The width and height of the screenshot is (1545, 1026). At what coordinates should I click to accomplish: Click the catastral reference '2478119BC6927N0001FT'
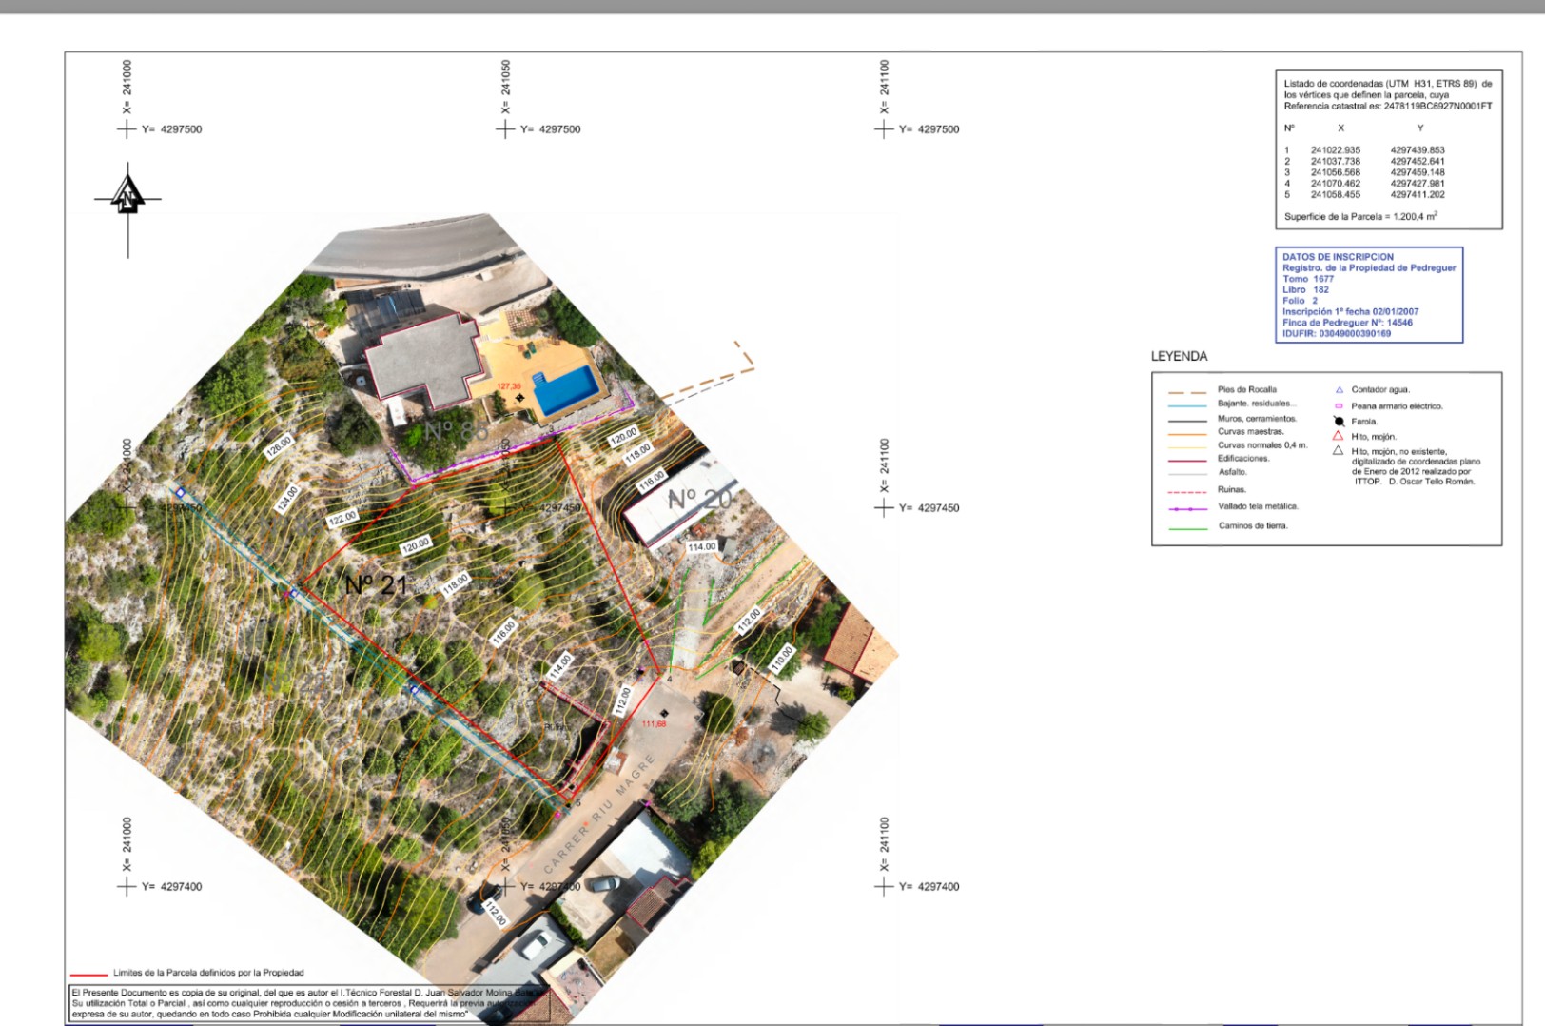pos(1438,107)
